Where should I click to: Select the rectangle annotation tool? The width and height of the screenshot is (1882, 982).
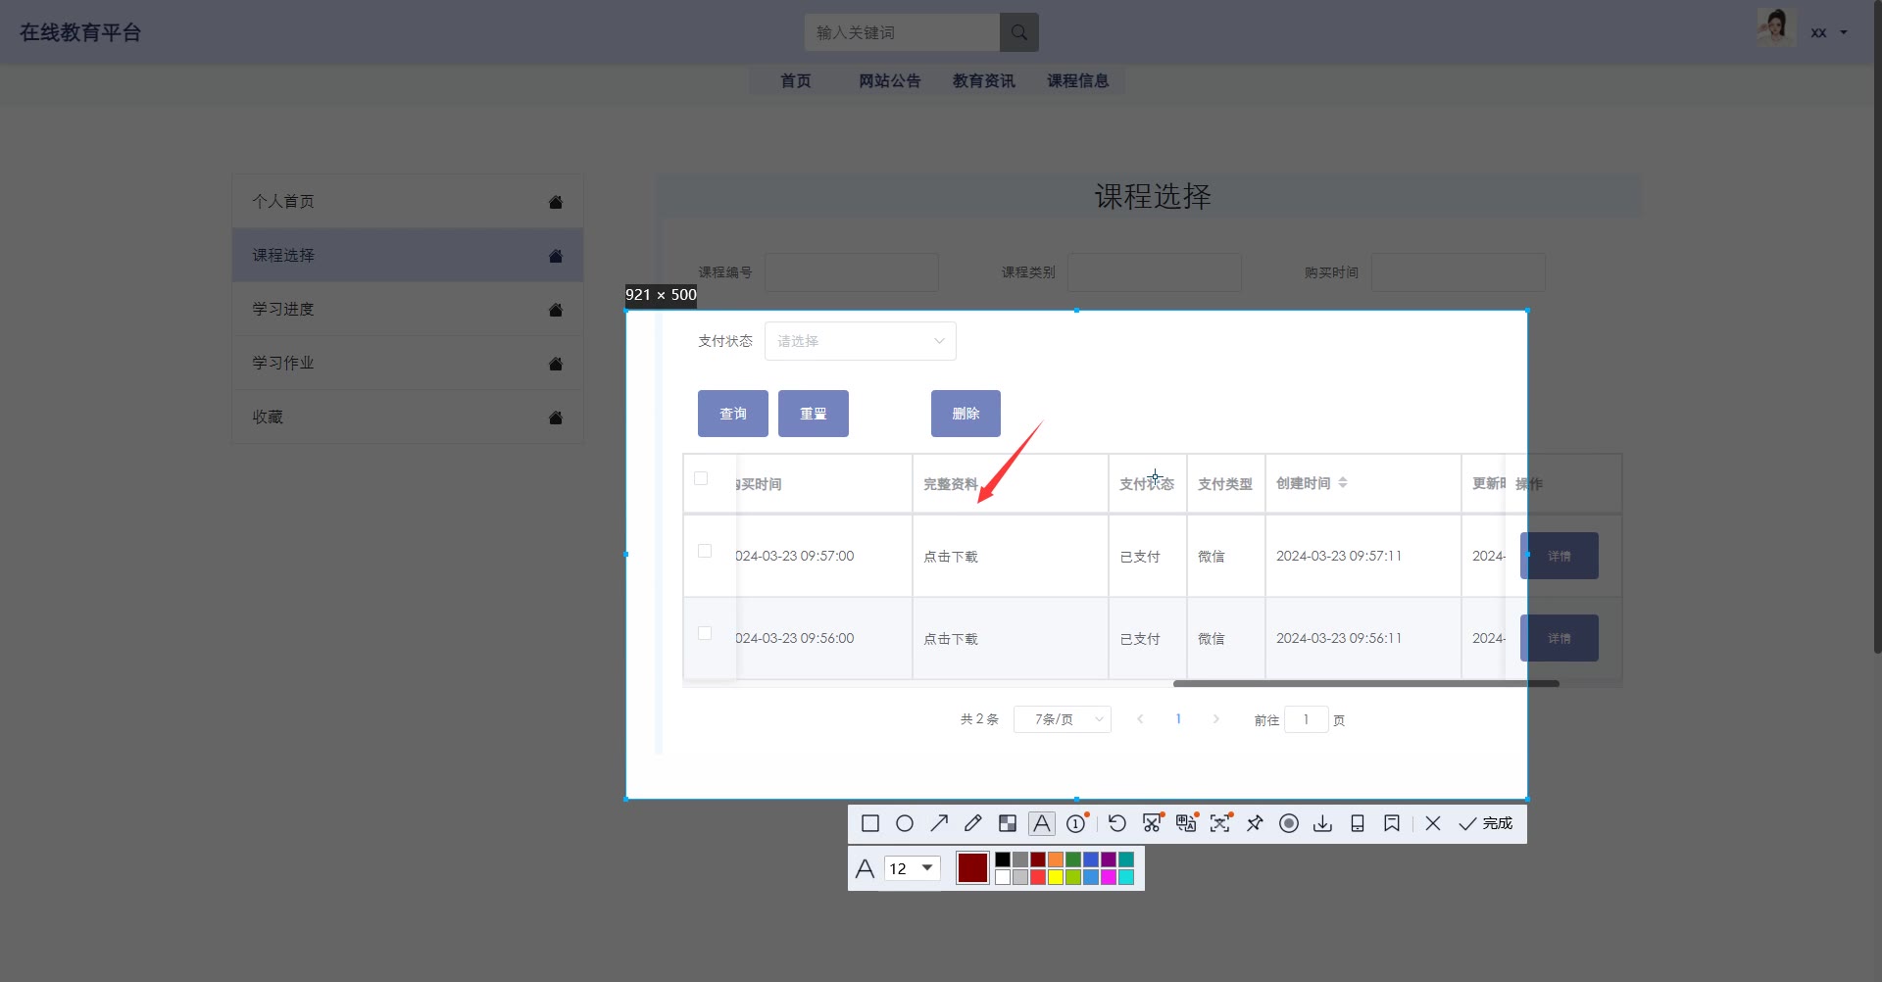coord(869,823)
